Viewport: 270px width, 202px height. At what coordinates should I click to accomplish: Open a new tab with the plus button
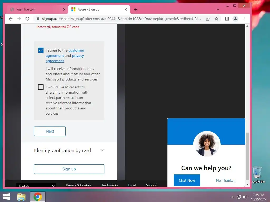(136, 9)
